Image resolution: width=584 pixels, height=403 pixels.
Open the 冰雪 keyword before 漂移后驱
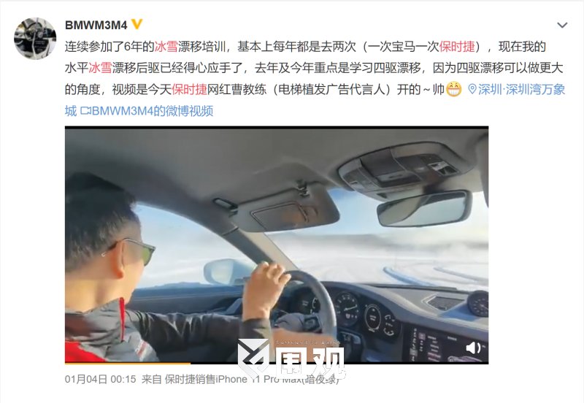100,68
